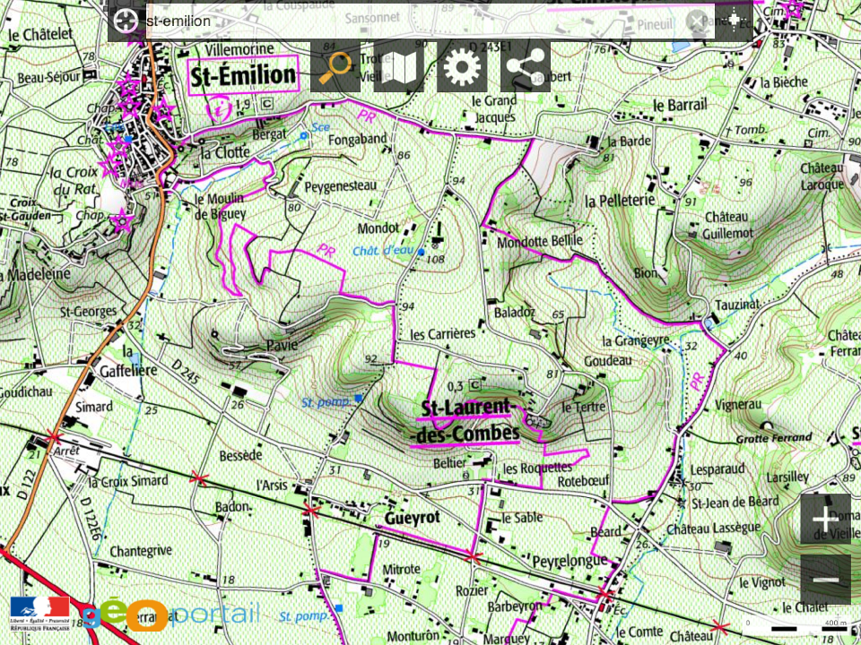Open the magnifier search tool
The height and width of the screenshot is (645, 861).
click(x=335, y=67)
